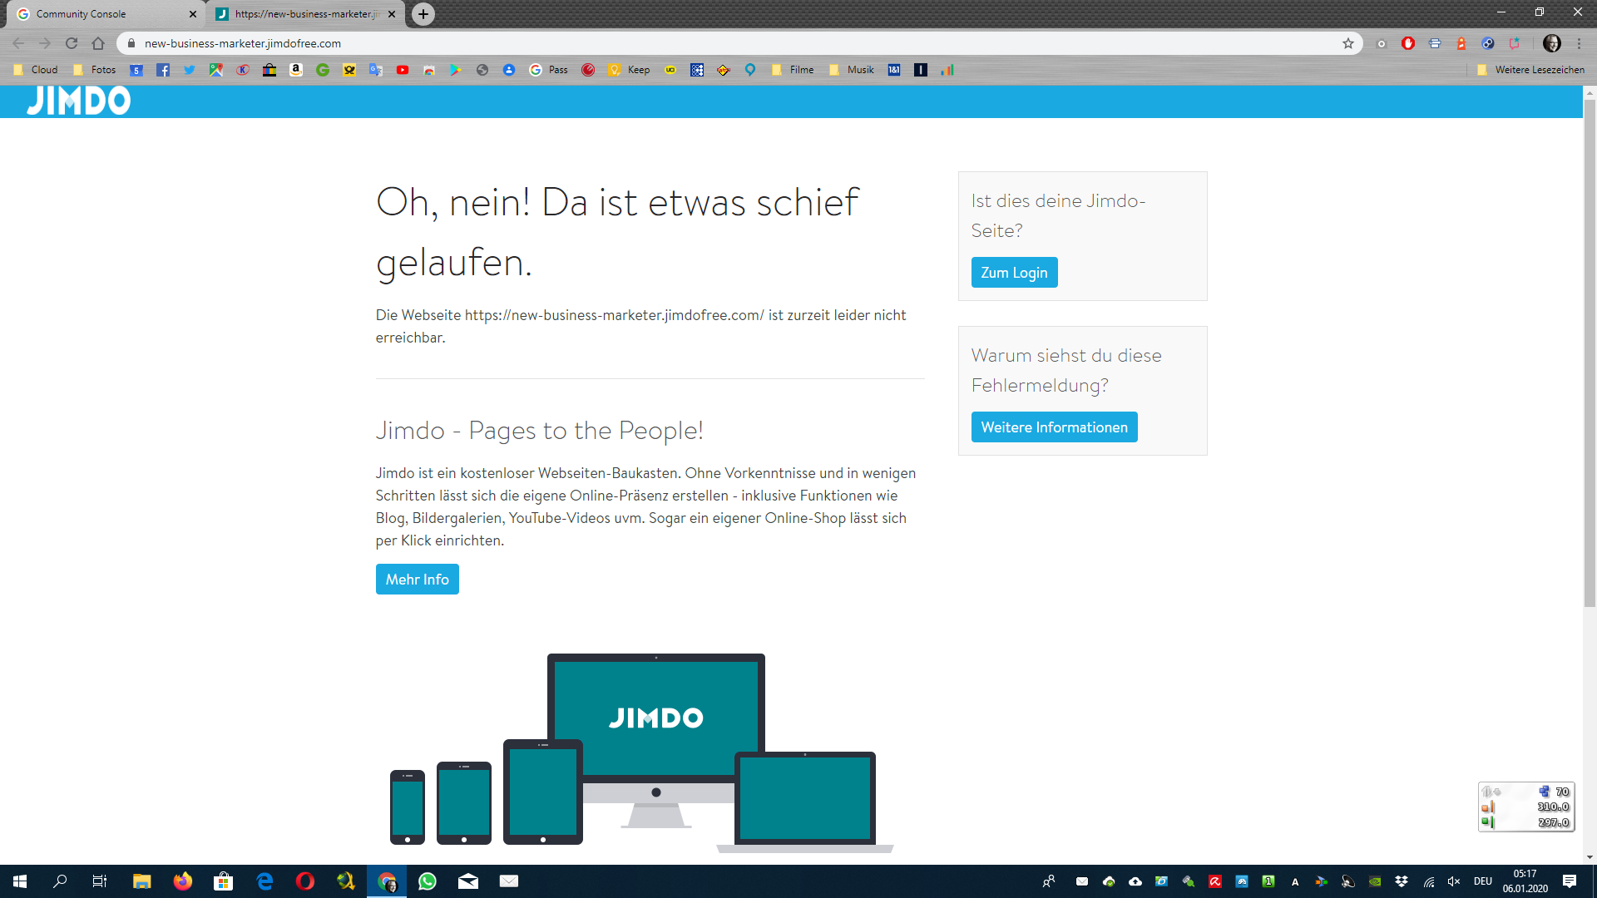
Task: Open the Google Play bookmark
Action: coord(456,70)
